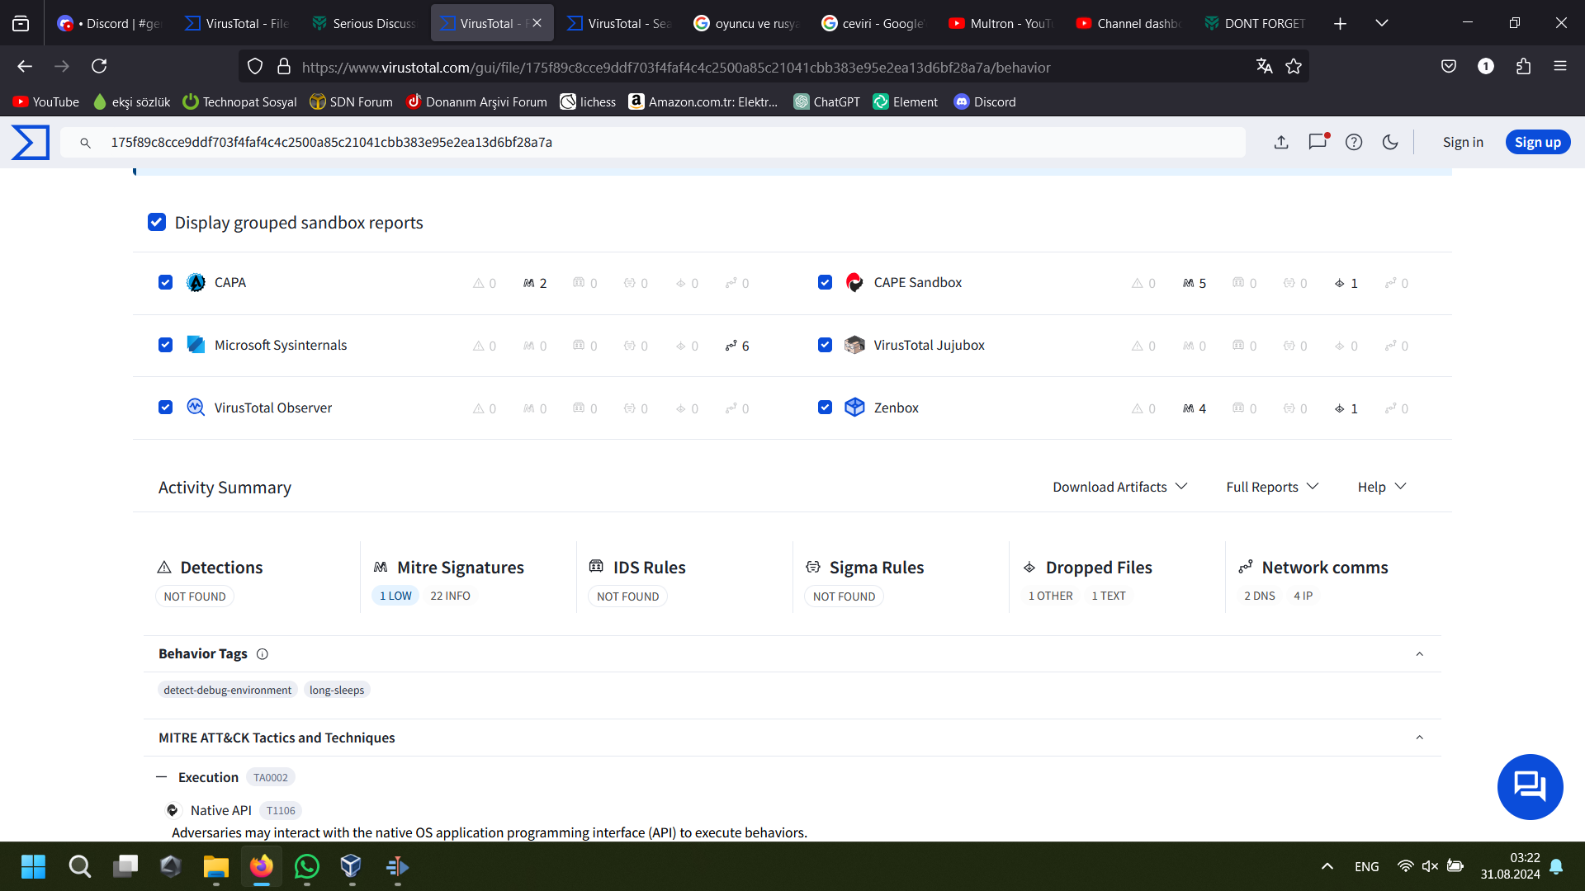
Task: Bookmark this page with star icon
Action: 1294,67
